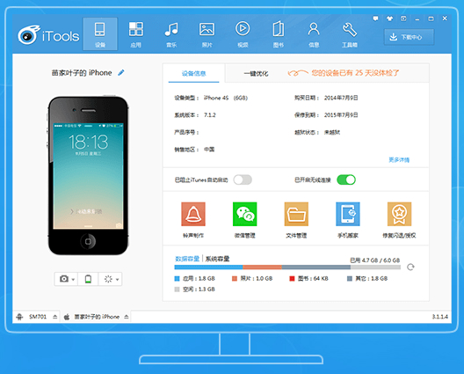
Task: Open the 视频 (Video) section
Action: (x=243, y=33)
